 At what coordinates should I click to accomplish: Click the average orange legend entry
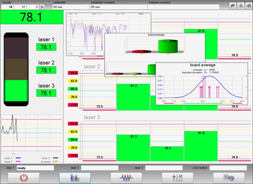pyautogui.click(x=49, y=162)
